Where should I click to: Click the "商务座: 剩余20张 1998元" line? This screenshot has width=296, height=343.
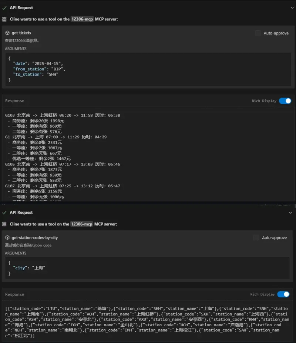[36, 121]
